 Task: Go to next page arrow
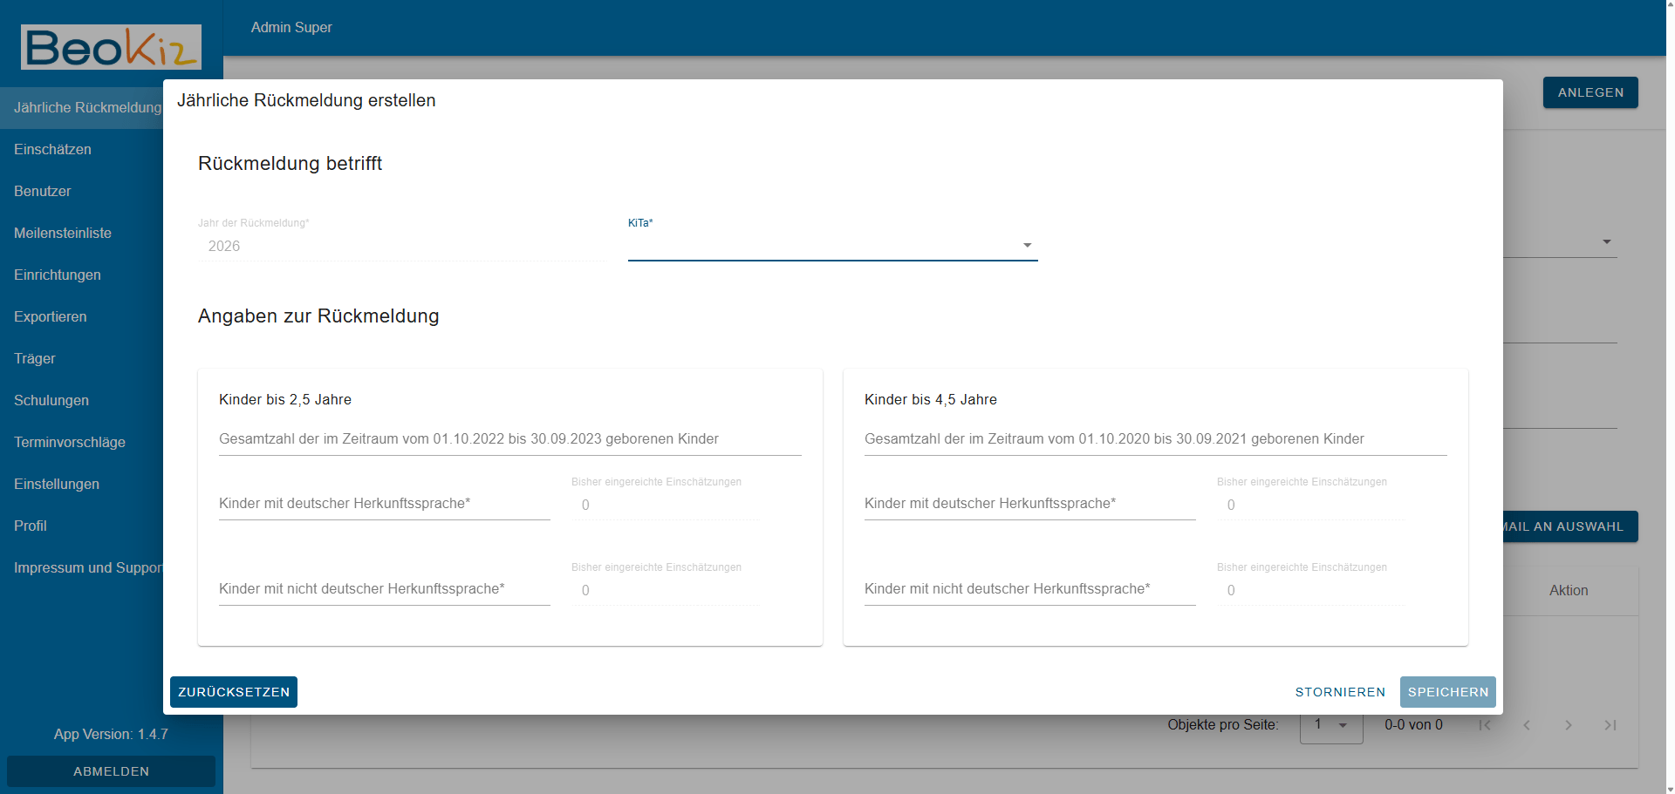[1569, 725]
